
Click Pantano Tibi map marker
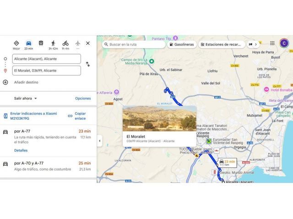pos(175,38)
